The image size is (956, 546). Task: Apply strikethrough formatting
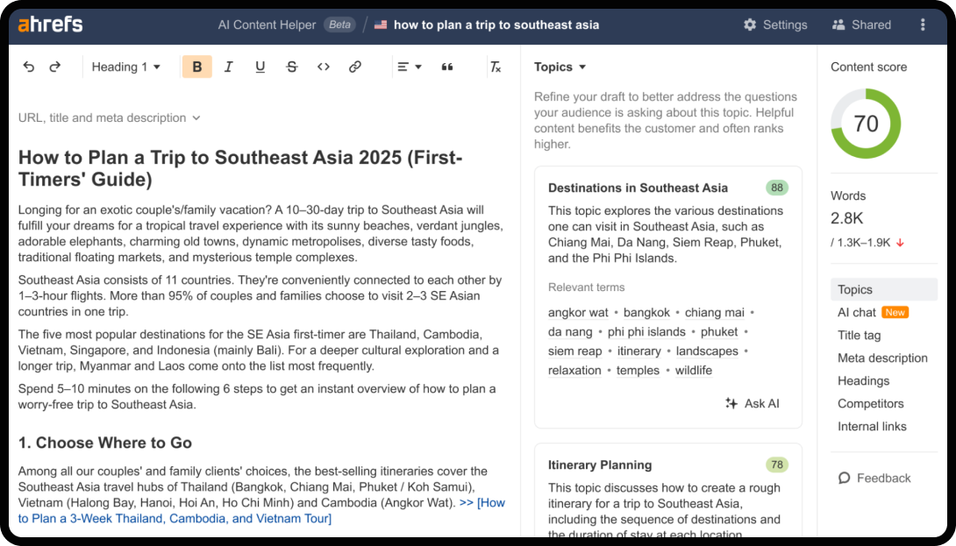coord(292,67)
